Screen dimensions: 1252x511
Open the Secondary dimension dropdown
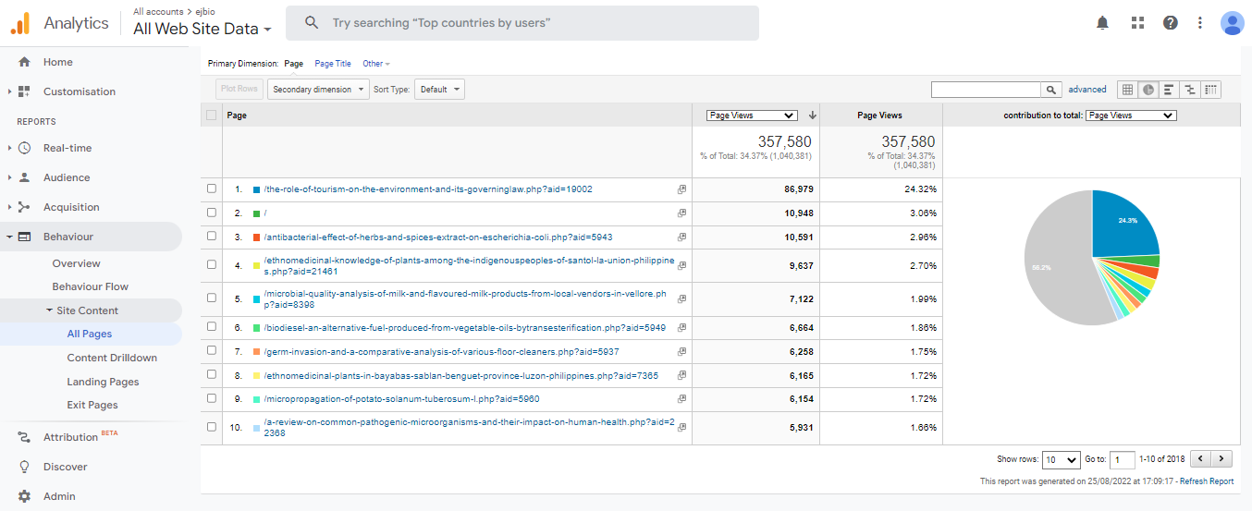[317, 90]
